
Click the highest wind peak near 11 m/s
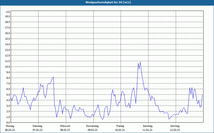(140, 62)
